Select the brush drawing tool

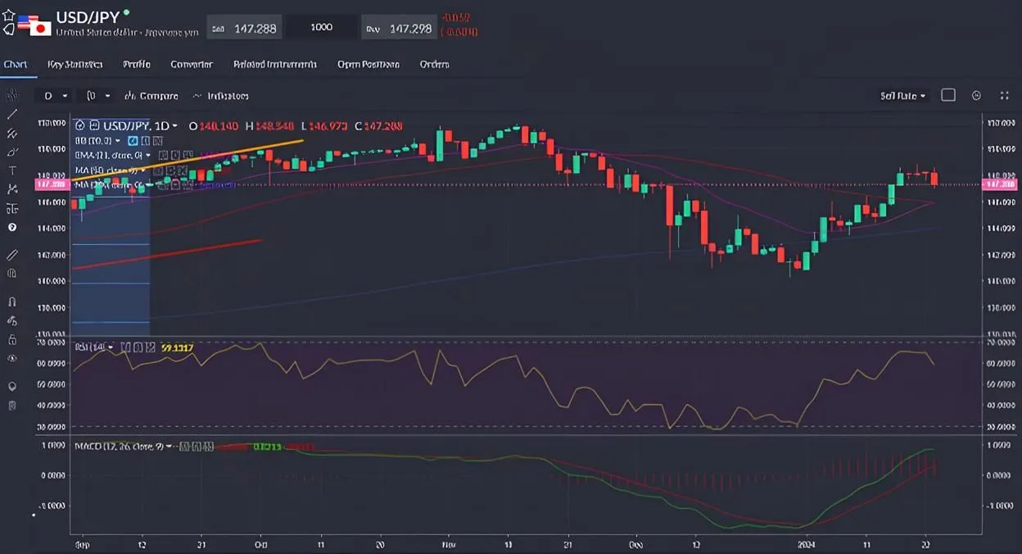pos(12,152)
